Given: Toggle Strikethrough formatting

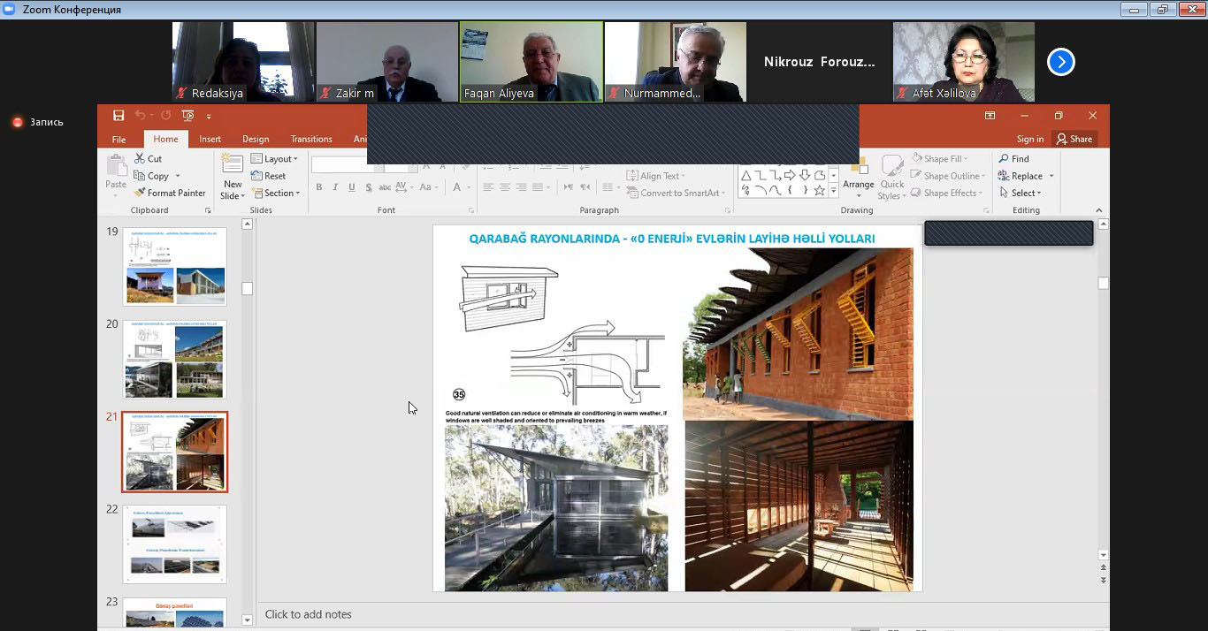Looking at the screenshot, I should tap(385, 187).
